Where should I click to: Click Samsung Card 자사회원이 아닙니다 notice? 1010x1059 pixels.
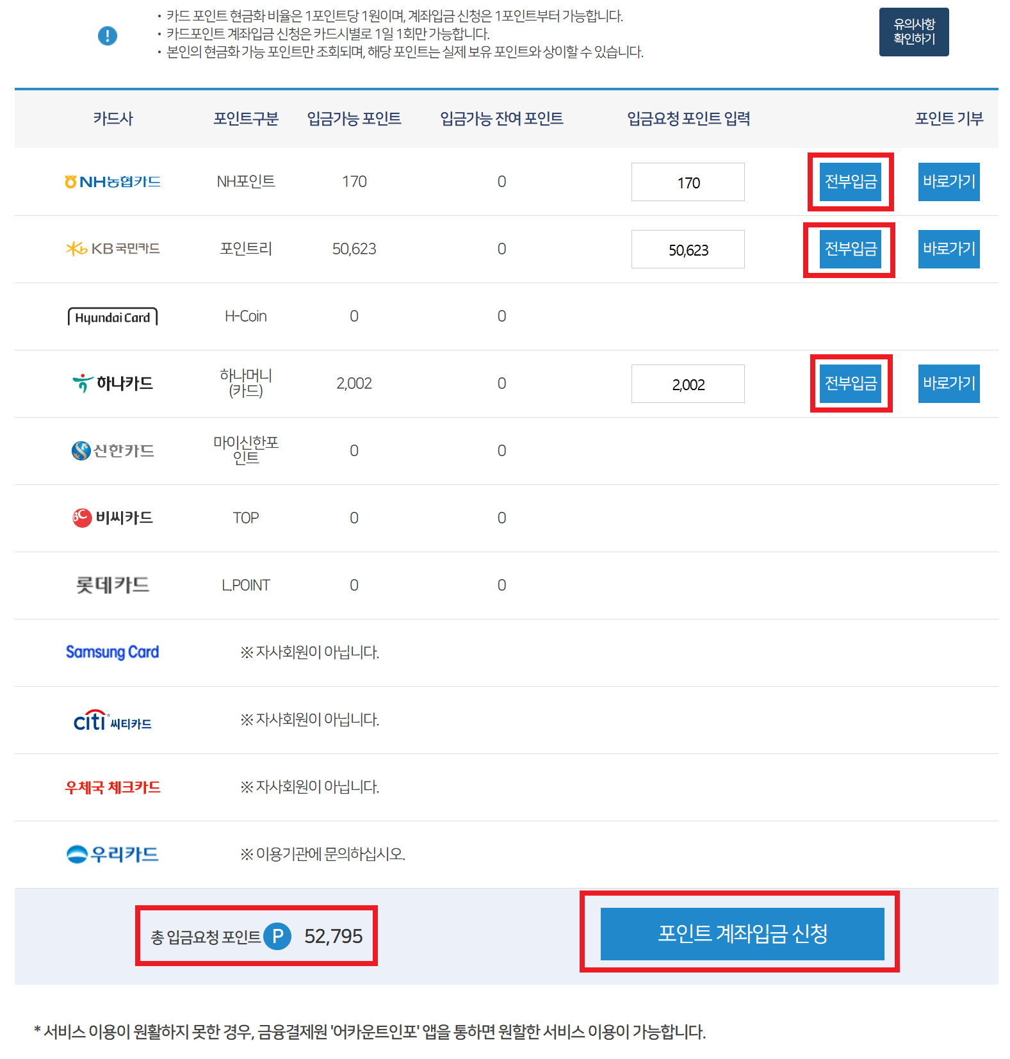point(310,653)
